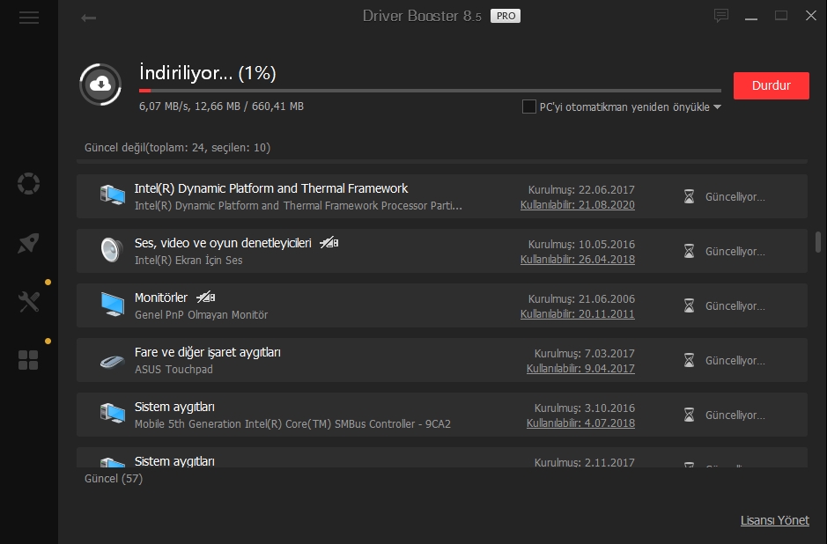
Task: Click the İndiriliyor... (1%) heading
Action: point(207,73)
